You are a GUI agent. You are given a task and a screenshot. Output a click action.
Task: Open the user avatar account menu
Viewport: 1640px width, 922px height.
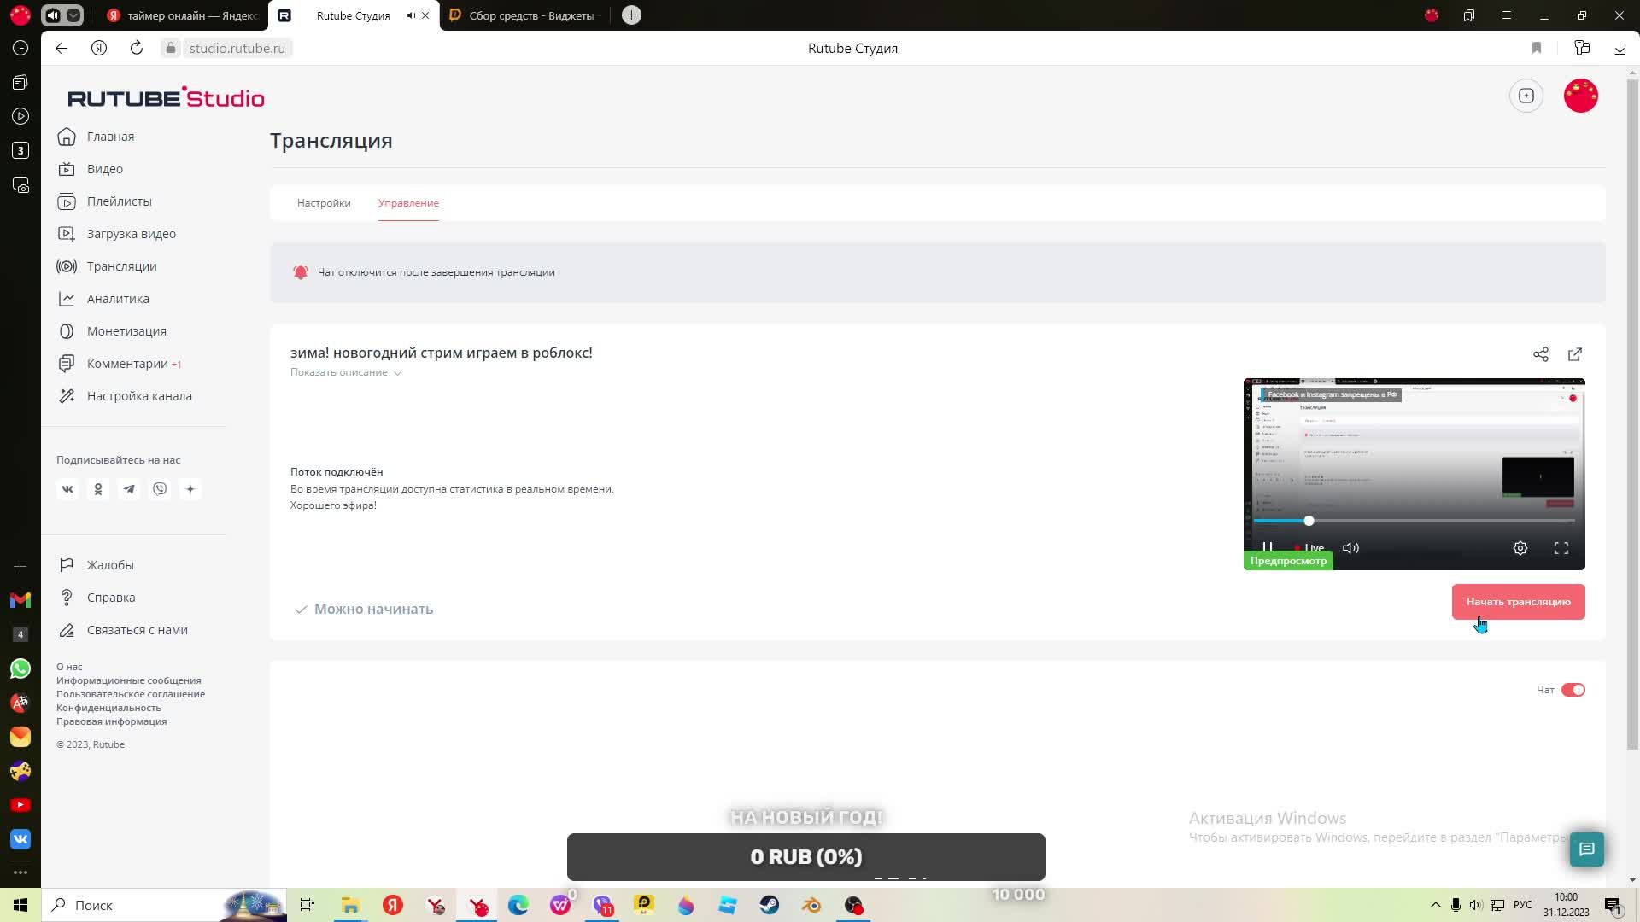click(1580, 96)
